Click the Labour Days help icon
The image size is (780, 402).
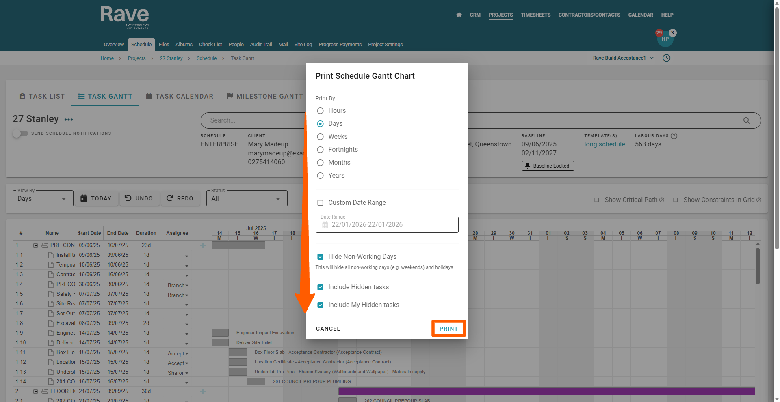click(x=674, y=136)
